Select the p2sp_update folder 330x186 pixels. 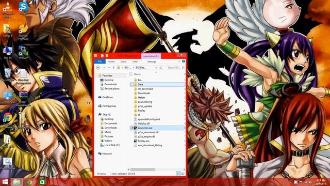coord(145,106)
